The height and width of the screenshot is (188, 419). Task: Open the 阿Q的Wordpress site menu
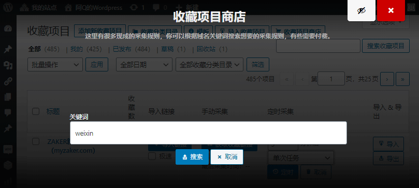coord(94,7)
